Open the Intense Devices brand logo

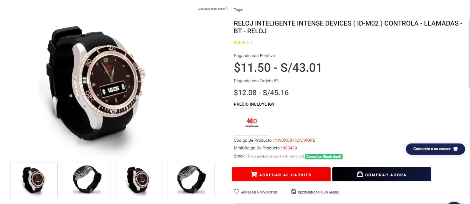coord(251,122)
